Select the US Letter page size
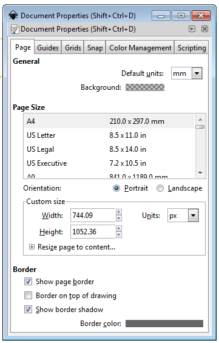The image size is (219, 343). click(109, 135)
